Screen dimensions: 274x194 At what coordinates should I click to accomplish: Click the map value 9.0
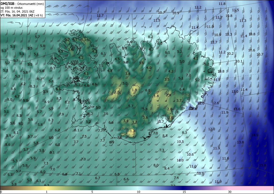(x=125, y=62)
